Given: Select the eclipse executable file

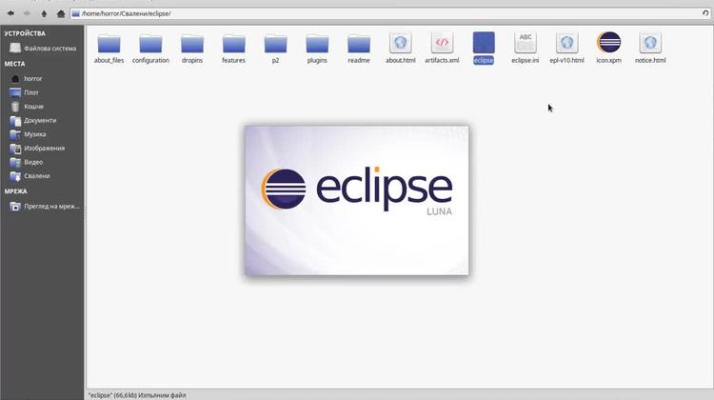Looking at the screenshot, I should click(x=484, y=48).
